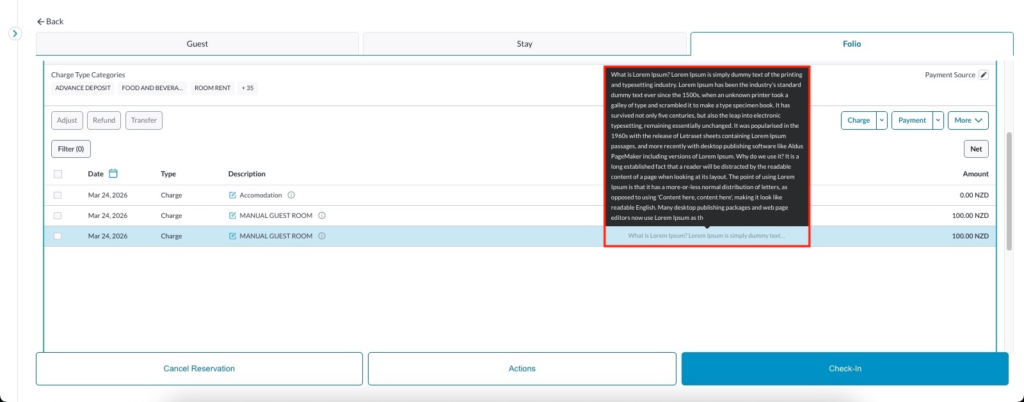
Task: Click the Payment Source edit pencil icon
Action: coord(984,75)
